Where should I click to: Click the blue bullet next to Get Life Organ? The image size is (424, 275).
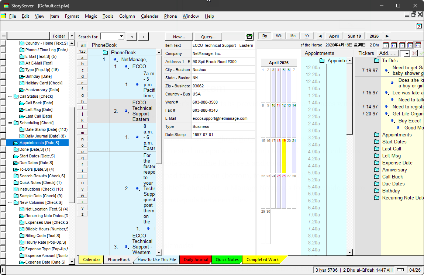tap(387, 114)
